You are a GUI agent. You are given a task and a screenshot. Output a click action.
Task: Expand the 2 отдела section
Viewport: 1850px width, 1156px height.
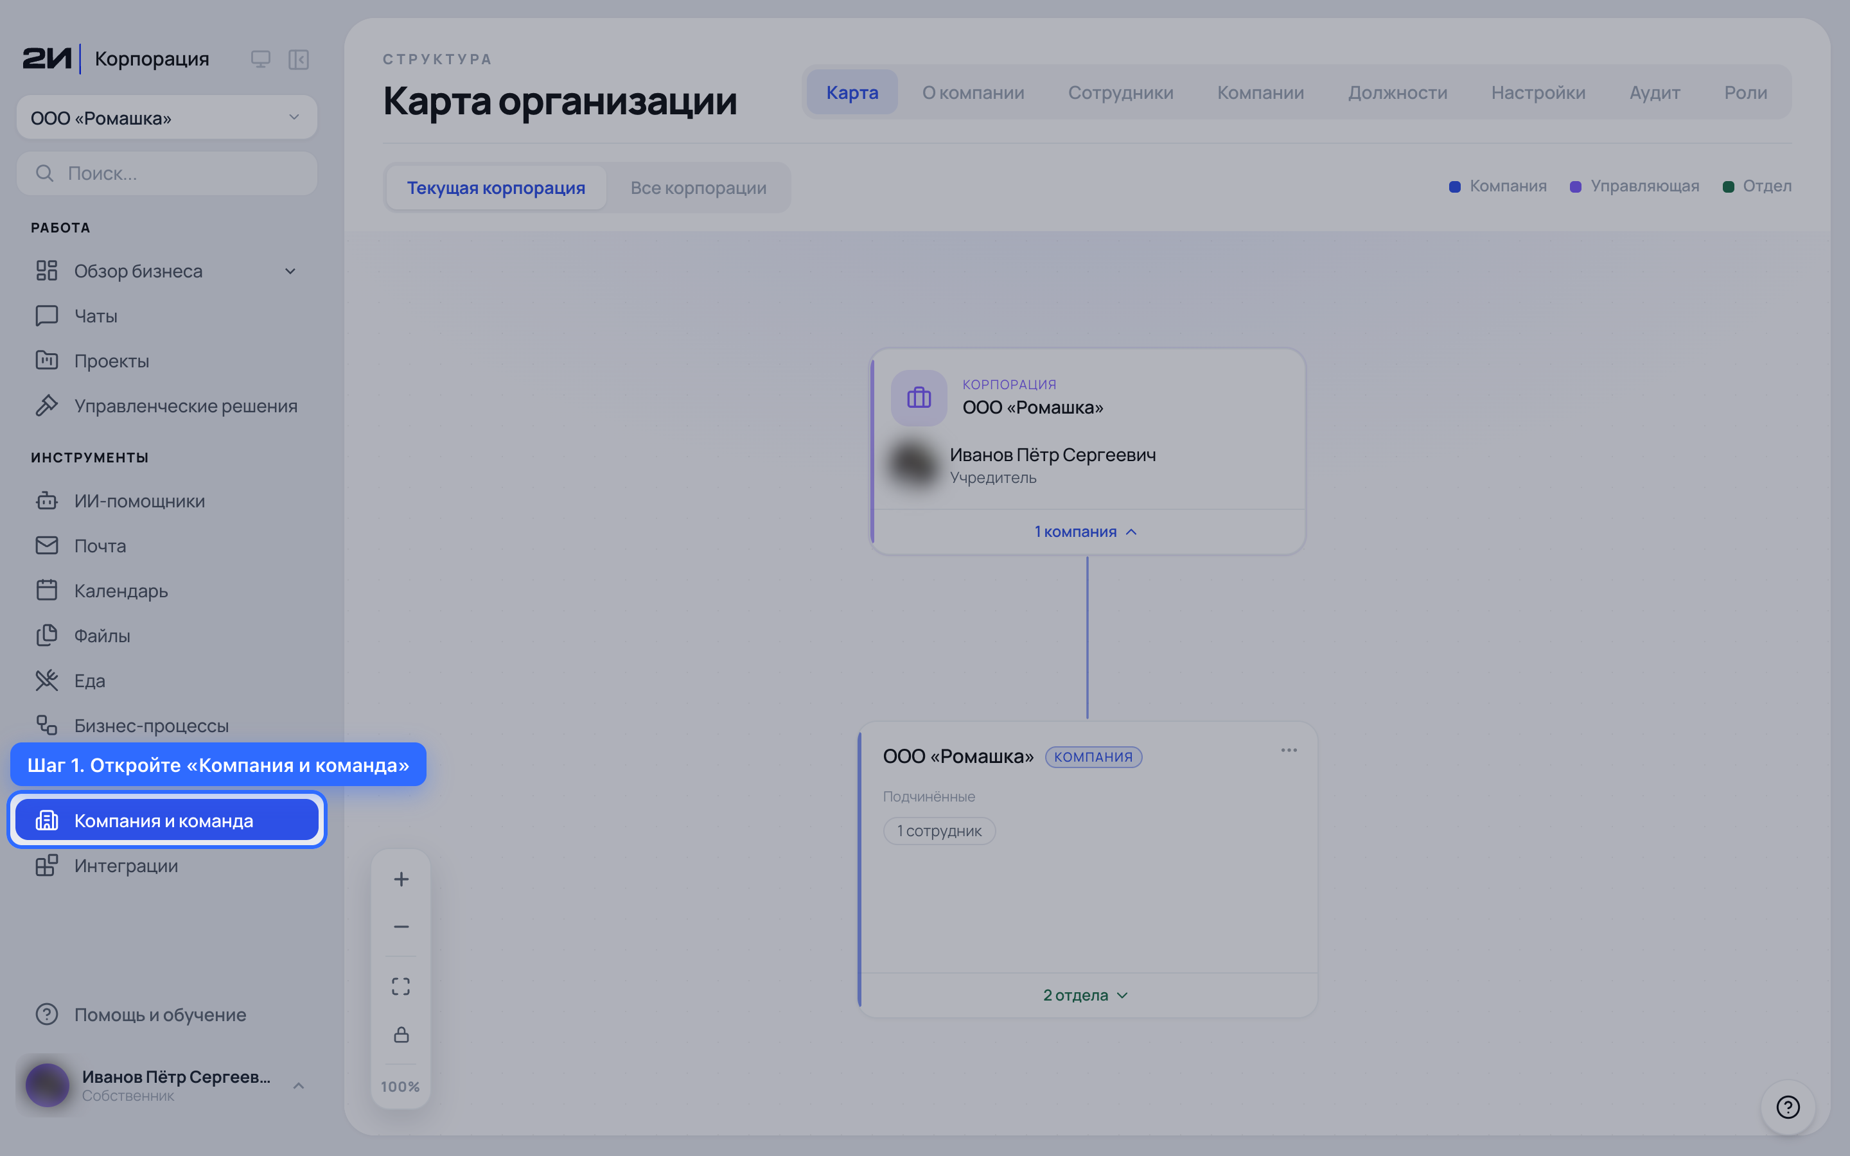point(1086,995)
